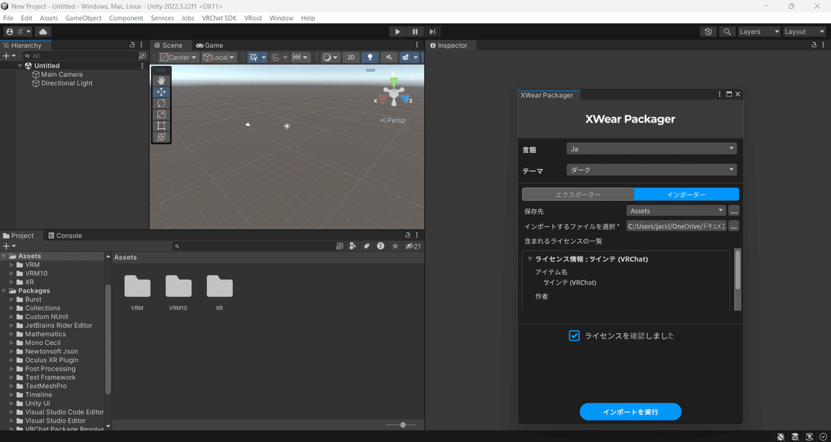Screen dimensions: 831x442
Task: Toggle scene audio mute button
Action: tap(388, 58)
